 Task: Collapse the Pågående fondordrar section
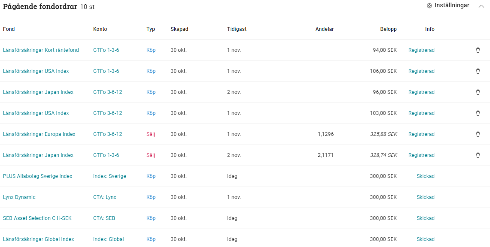(x=481, y=6)
